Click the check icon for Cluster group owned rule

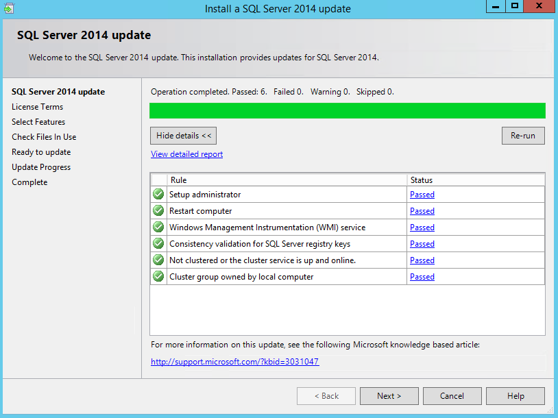[x=158, y=276]
